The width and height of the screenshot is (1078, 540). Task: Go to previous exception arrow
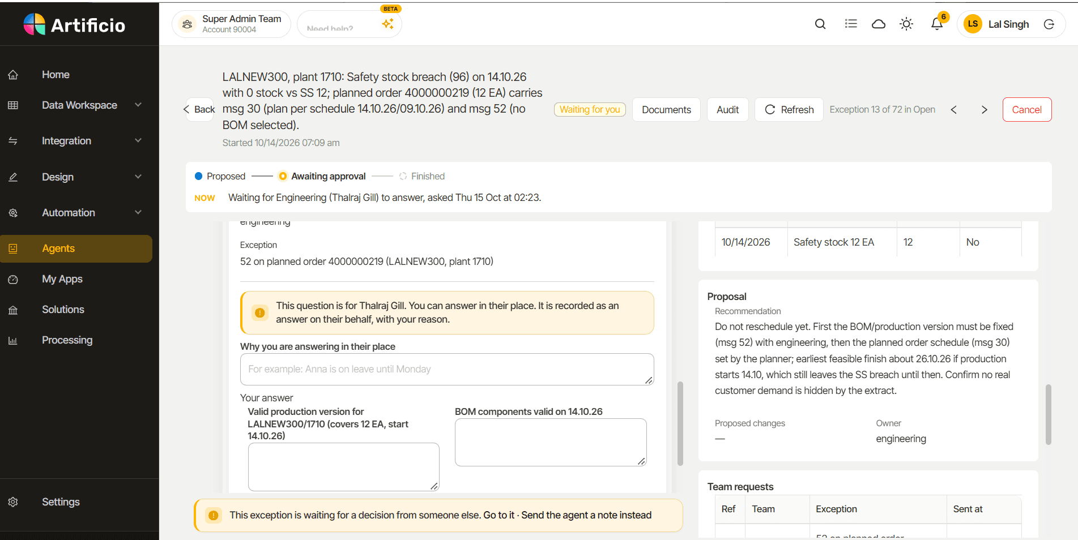coord(954,110)
